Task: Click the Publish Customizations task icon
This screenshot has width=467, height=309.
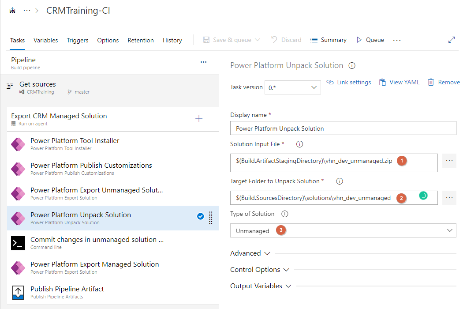Action: coord(18,169)
